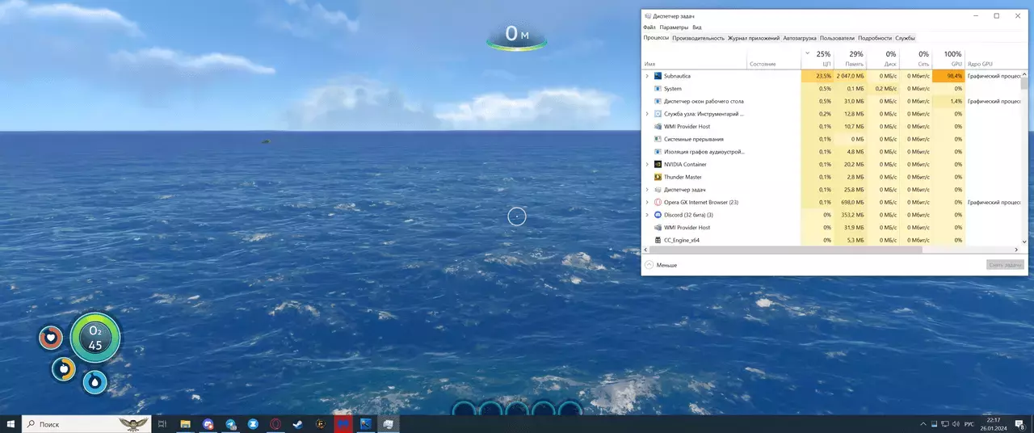
Task: Open Opera GX from the taskbar
Action: pyautogui.click(x=275, y=424)
